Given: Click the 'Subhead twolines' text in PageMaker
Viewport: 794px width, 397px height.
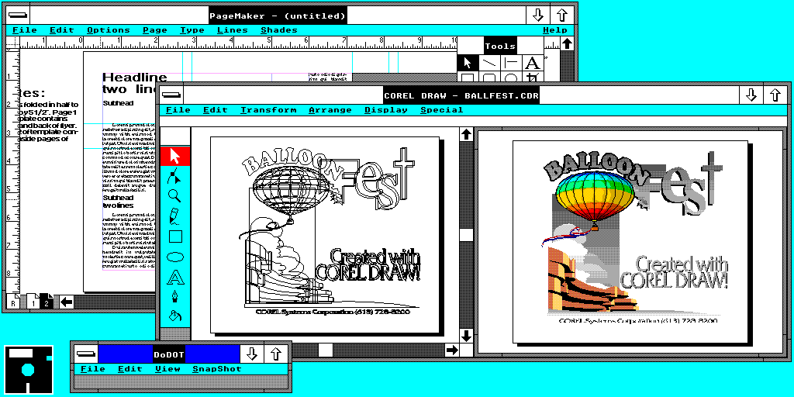Looking at the screenshot, I should (118, 202).
